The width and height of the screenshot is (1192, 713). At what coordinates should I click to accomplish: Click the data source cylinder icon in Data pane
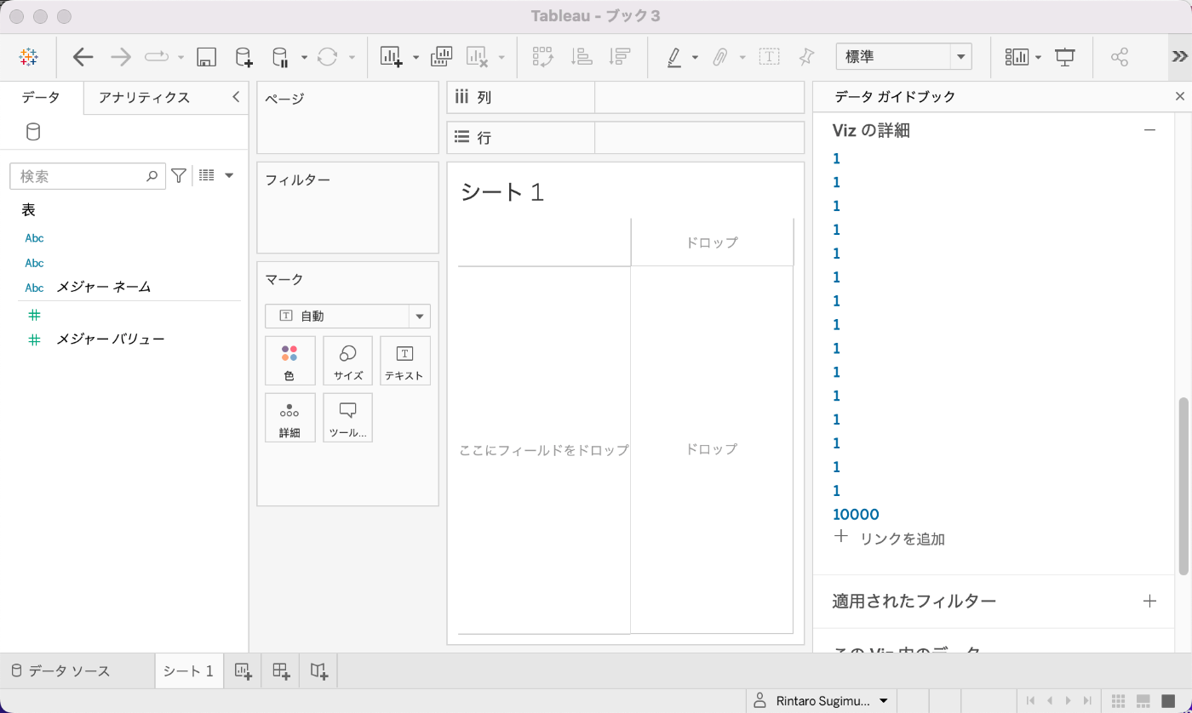tap(33, 132)
